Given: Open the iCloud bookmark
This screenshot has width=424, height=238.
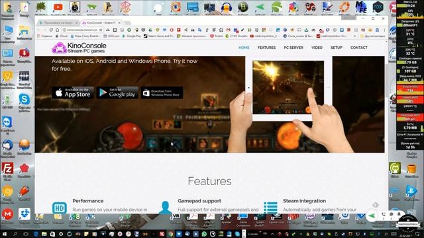Looking at the screenshot, I should pos(62,36).
